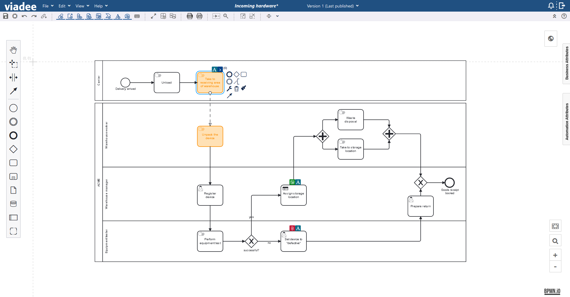This screenshot has height=297, width=570.
Task: Open the Automation Attributes side tab
Action: [566, 119]
